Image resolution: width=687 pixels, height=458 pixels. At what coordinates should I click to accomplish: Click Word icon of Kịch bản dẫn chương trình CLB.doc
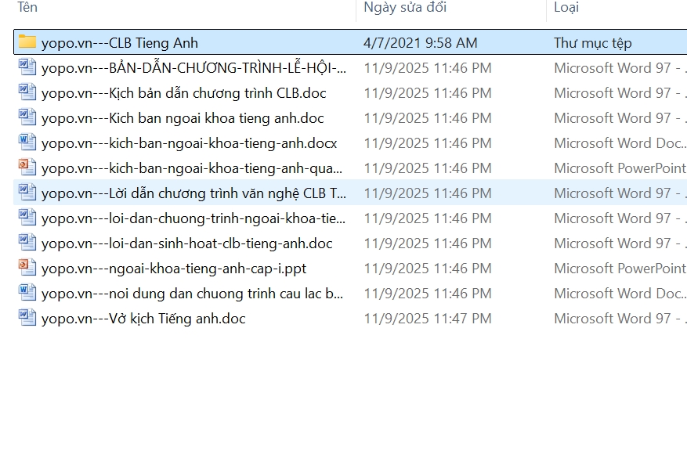pos(27,92)
